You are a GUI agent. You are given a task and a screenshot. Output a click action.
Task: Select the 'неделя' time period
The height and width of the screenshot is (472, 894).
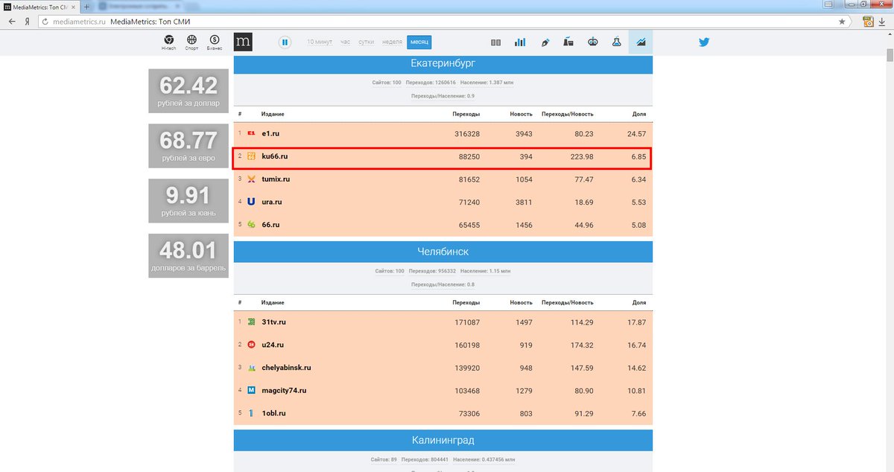point(392,42)
